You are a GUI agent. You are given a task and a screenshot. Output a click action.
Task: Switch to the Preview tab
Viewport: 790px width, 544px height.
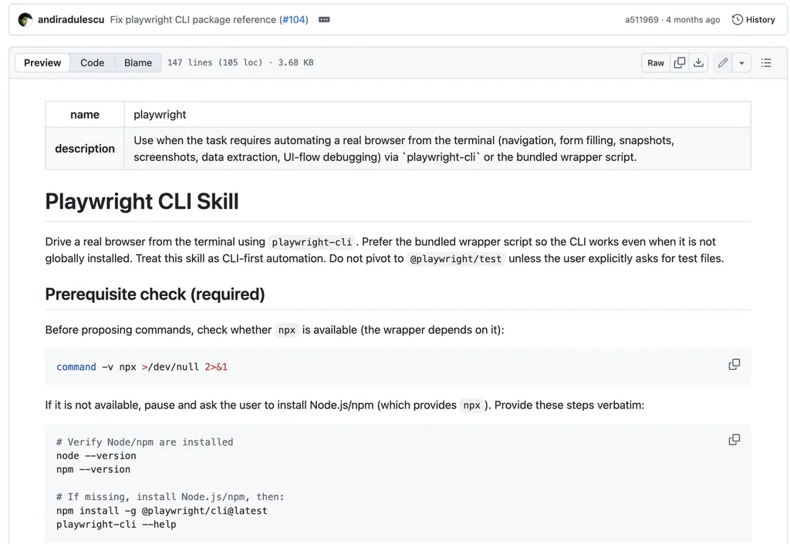(x=42, y=63)
